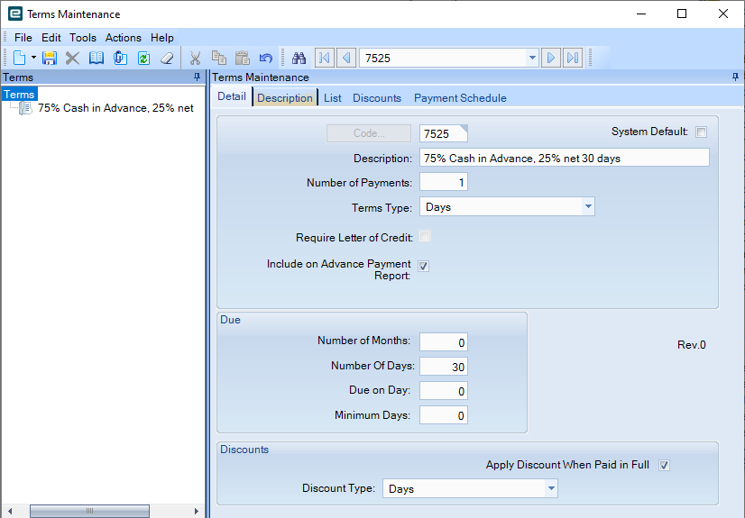Click the Minimum Days field

pyautogui.click(x=444, y=415)
